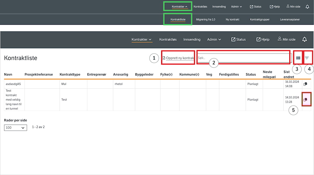Viewport: 314px width, 175px height.
Task: Open filter icon beside the column selector
Action: [x=307, y=58]
